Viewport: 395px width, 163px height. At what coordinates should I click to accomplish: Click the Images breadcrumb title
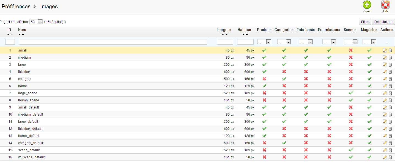click(49, 7)
